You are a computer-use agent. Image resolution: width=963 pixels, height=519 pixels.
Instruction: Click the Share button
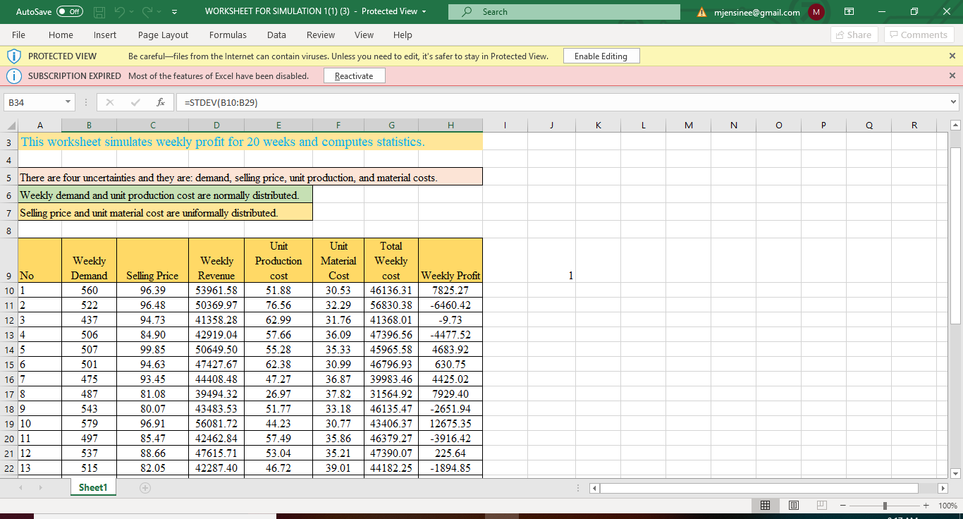[853, 35]
